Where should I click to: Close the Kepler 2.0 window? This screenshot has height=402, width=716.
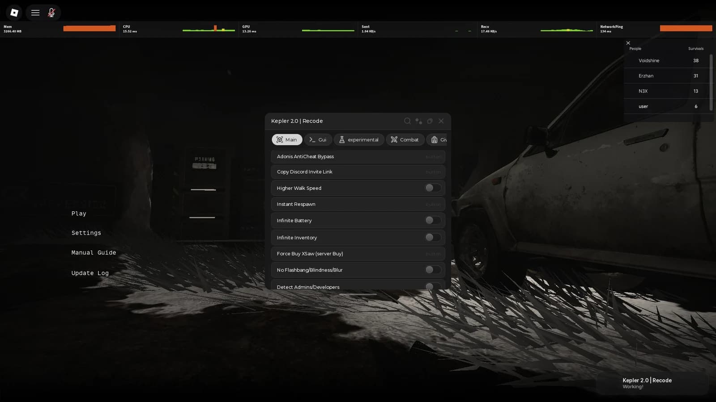pos(441,121)
